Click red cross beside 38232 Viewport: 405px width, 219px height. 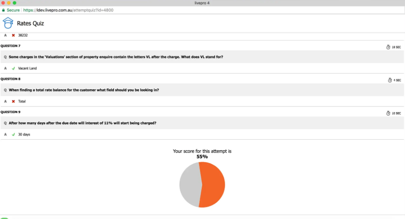pyautogui.click(x=13, y=35)
